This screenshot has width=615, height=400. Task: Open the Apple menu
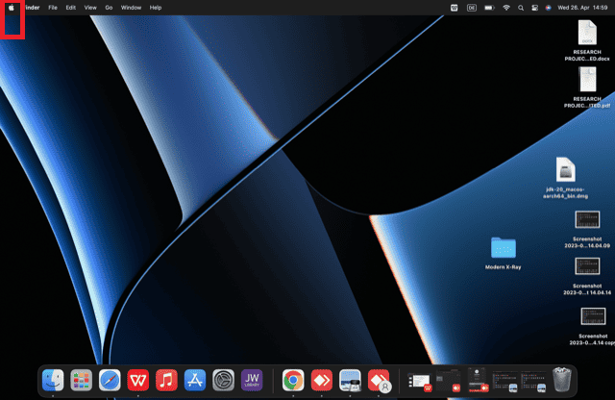[12, 7]
